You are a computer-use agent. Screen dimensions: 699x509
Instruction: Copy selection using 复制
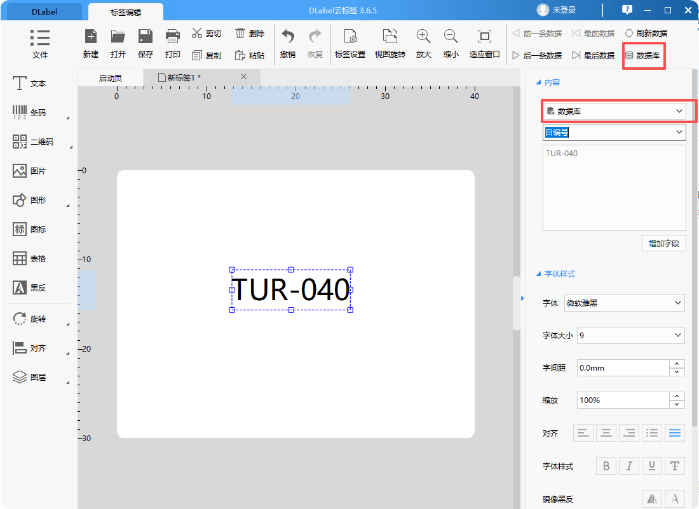207,55
